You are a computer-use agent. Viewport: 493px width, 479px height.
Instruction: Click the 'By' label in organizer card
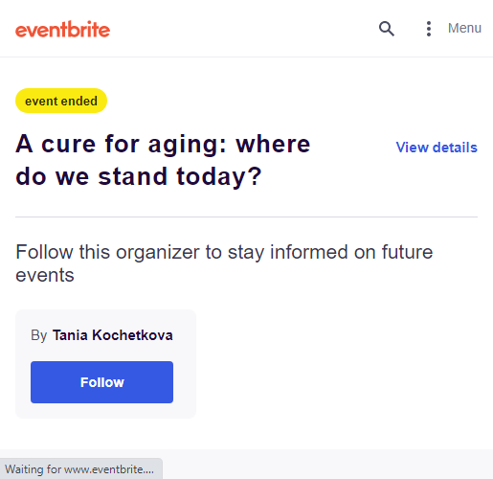[39, 335]
